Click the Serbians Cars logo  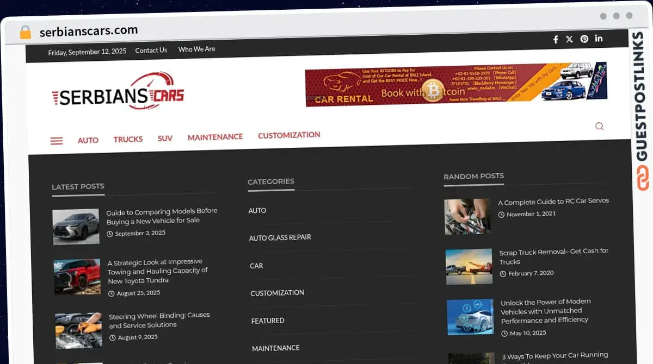118,92
